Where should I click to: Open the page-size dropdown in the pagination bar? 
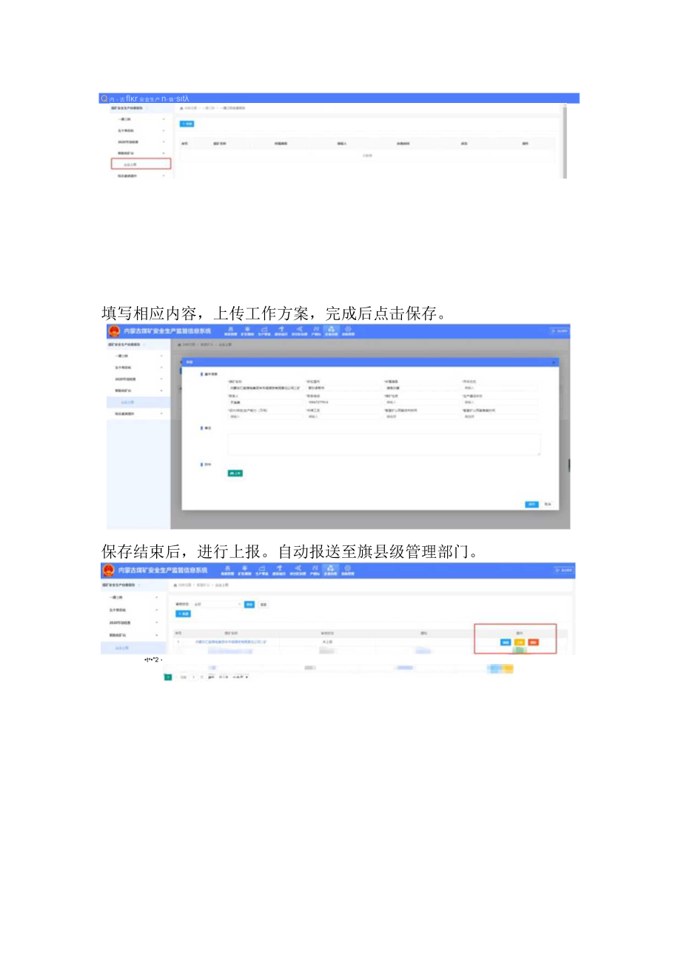coord(240,677)
